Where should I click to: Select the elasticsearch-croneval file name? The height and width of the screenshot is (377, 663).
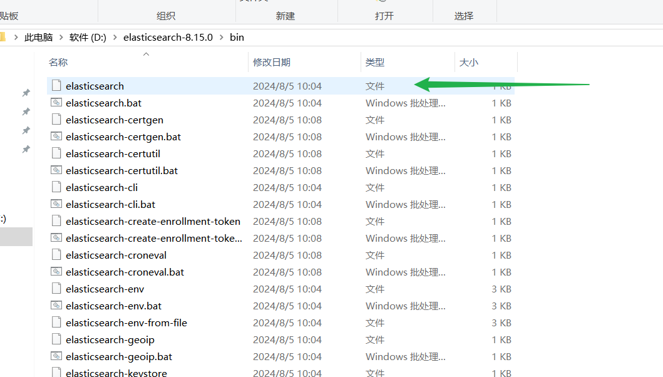point(116,255)
